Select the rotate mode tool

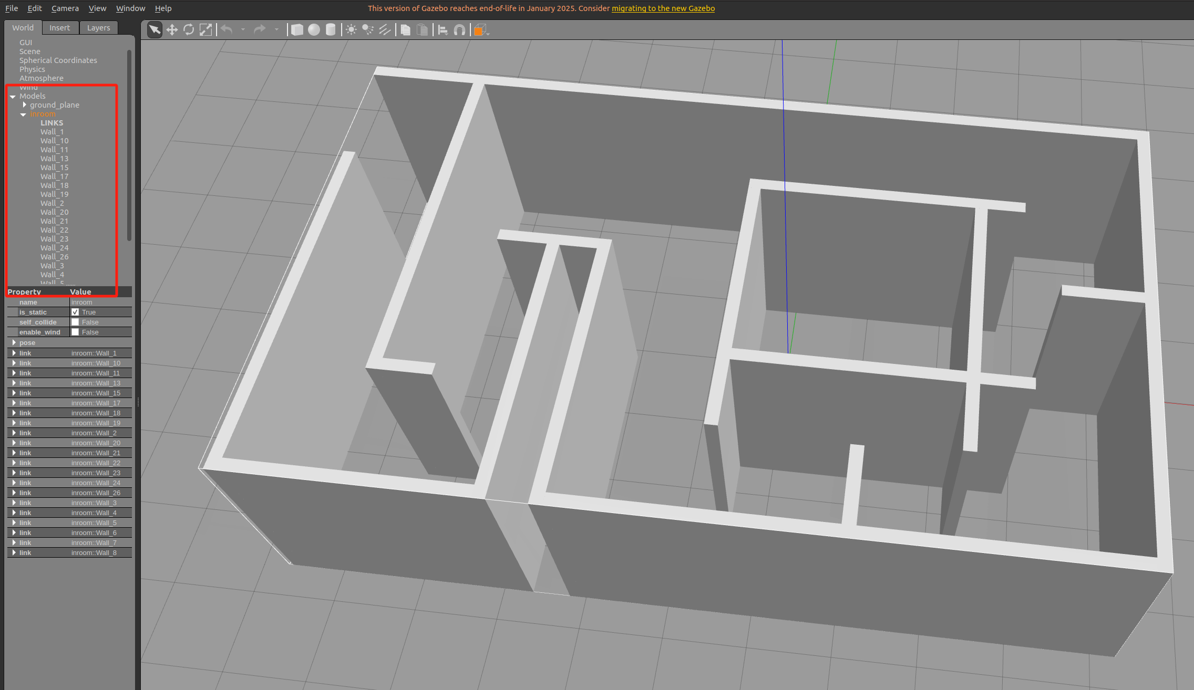click(189, 30)
